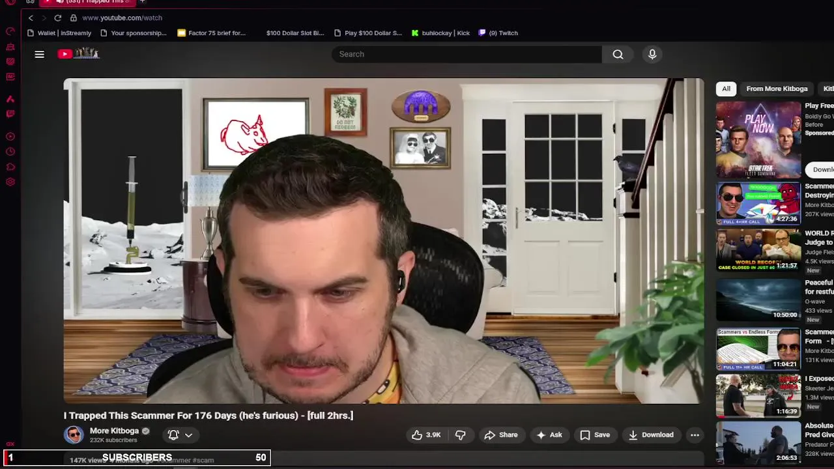Viewport: 834px width, 469px height.
Task: Open the sidebar Aria icon above Twitch
Action: pos(10,99)
